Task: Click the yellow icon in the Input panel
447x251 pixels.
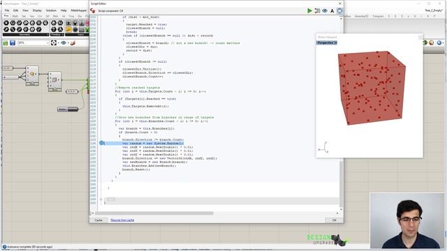Action: coord(68,29)
